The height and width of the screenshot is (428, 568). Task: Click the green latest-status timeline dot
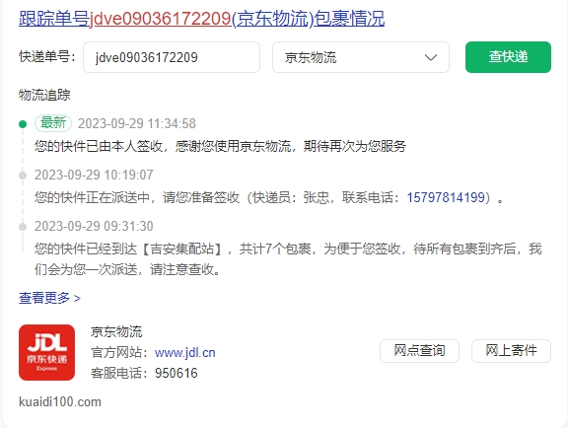coord(23,124)
